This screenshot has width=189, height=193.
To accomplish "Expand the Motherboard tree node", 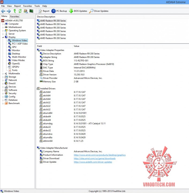I will coord(3,27).
